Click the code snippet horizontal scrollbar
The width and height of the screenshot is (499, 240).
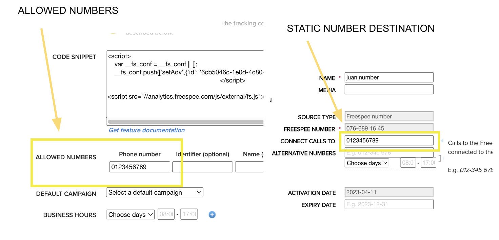coord(185,121)
